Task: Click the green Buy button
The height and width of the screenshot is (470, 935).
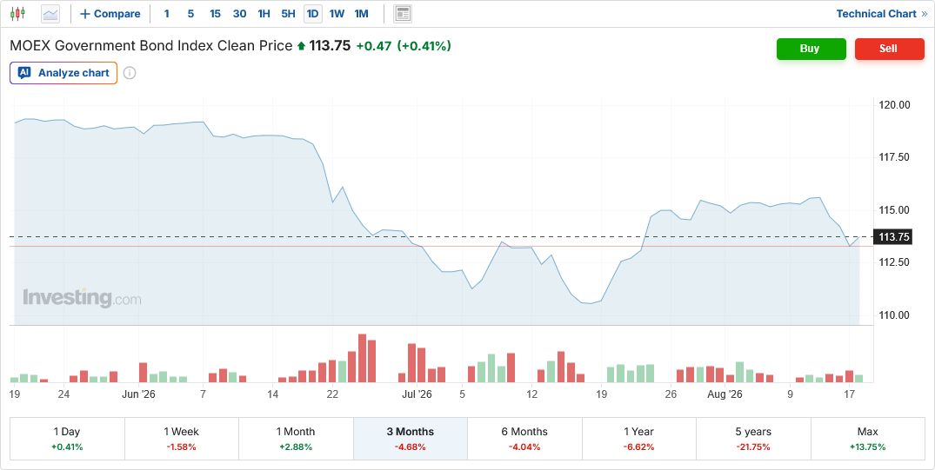Action: coord(811,49)
